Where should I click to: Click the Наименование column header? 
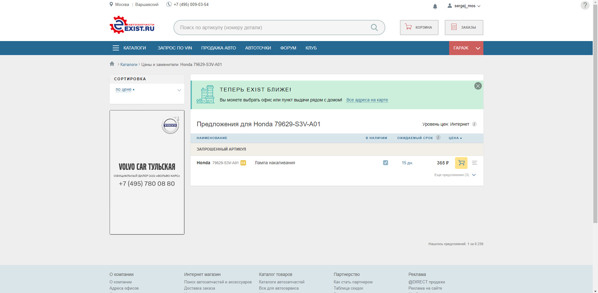(x=212, y=138)
